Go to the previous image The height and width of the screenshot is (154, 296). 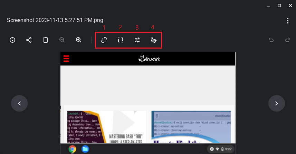pyautogui.click(x=19, y=103)
